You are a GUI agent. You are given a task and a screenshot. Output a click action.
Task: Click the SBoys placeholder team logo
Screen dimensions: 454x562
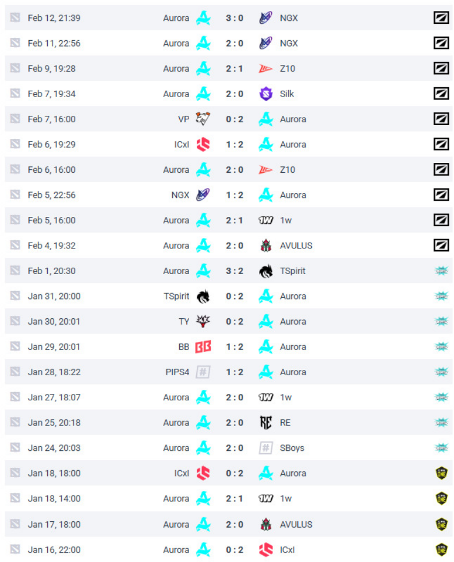click(266, 448)
